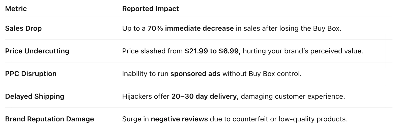Image resolution: width=398 pixels, height=136 pixels.
Task: Click the Delayed Shipping row label
Action: (x=35, y=96)
